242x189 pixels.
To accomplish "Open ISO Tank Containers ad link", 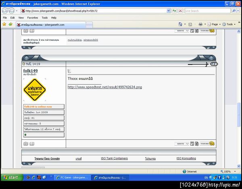I will click(114, 158).
